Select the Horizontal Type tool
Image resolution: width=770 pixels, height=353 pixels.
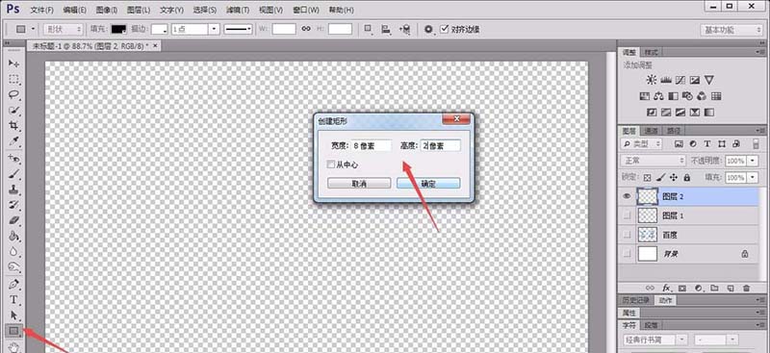pos(14,299)
